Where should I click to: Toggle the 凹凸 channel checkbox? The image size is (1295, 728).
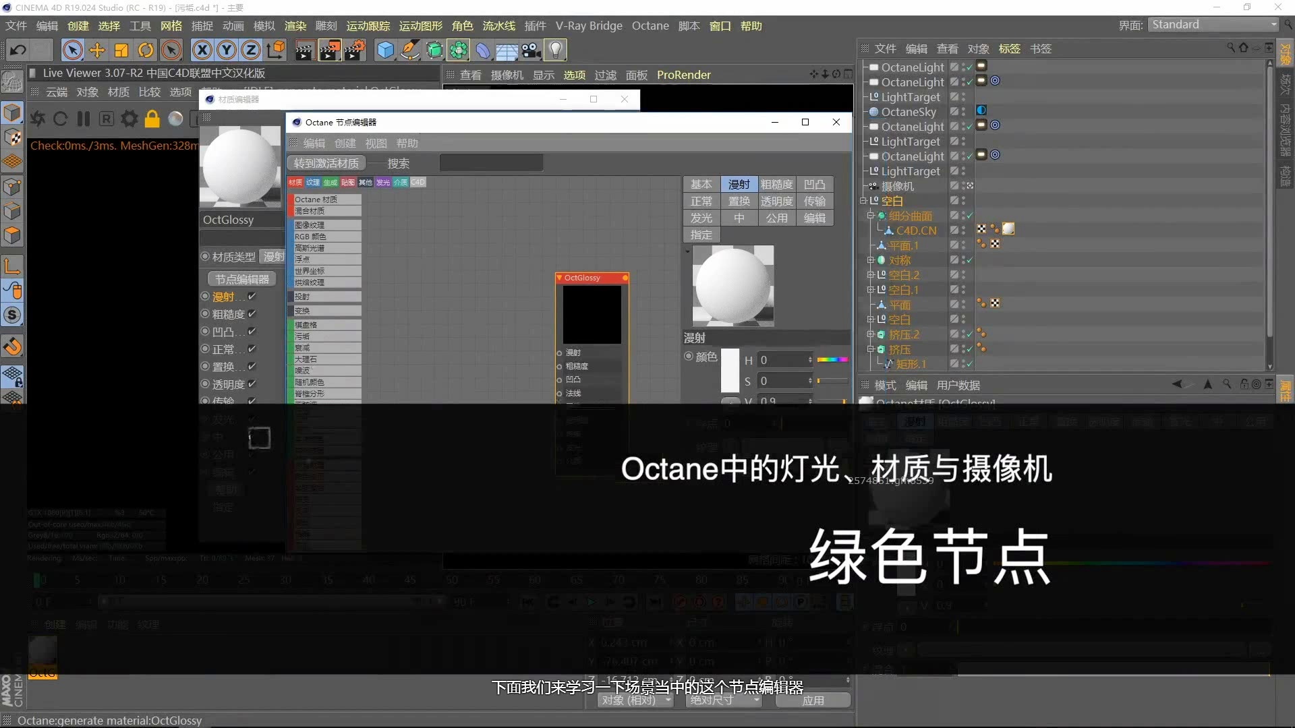click(x=252, y=332)
